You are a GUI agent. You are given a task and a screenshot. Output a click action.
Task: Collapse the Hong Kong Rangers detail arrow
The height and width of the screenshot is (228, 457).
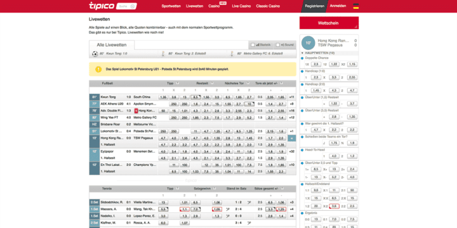(292, 138)
